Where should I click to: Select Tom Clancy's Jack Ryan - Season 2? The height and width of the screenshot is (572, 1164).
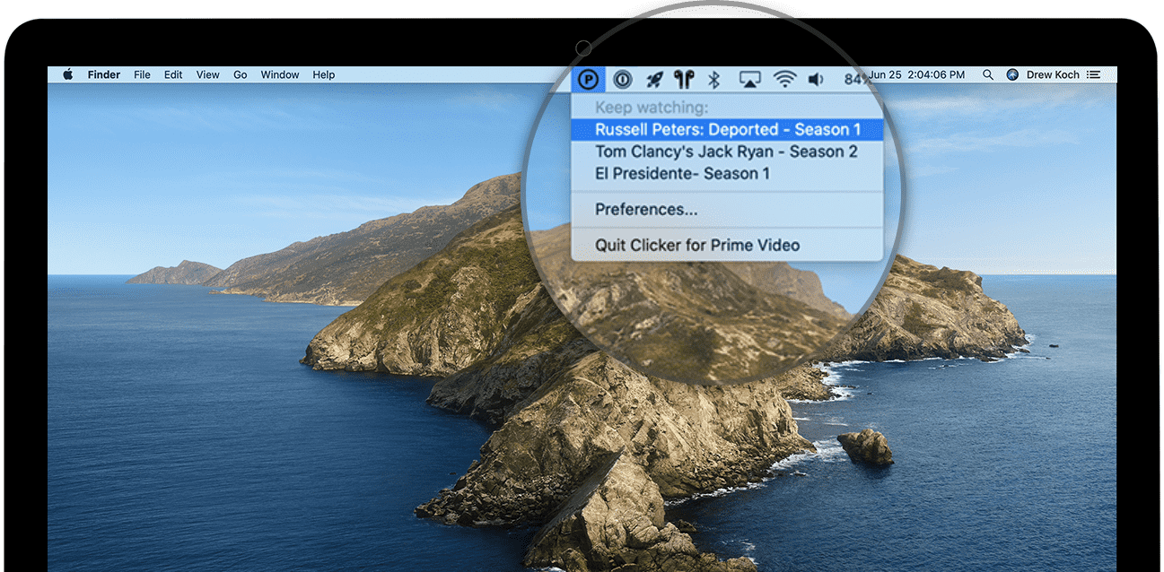[x=727, y=152]
